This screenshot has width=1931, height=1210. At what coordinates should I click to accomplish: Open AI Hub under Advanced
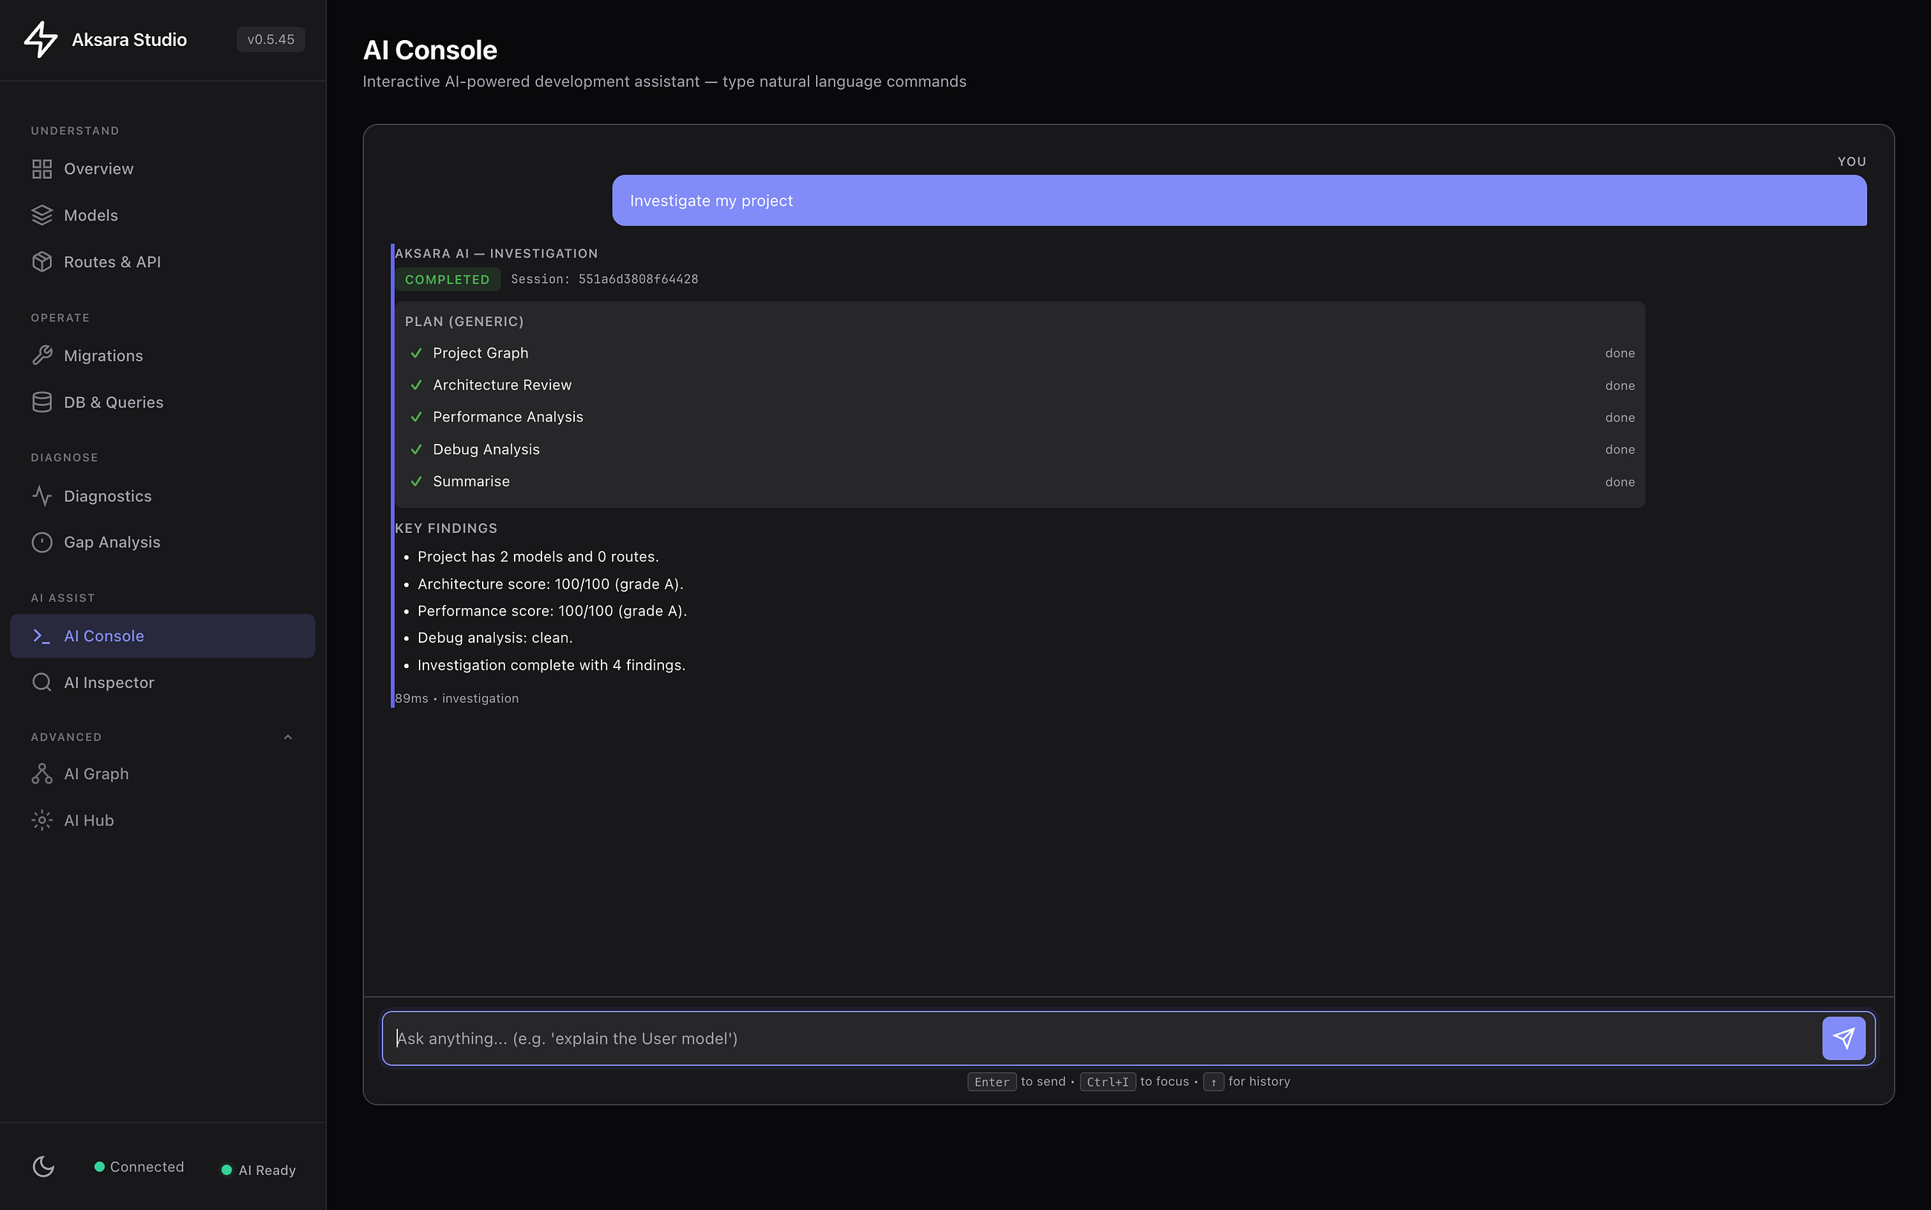163,820
